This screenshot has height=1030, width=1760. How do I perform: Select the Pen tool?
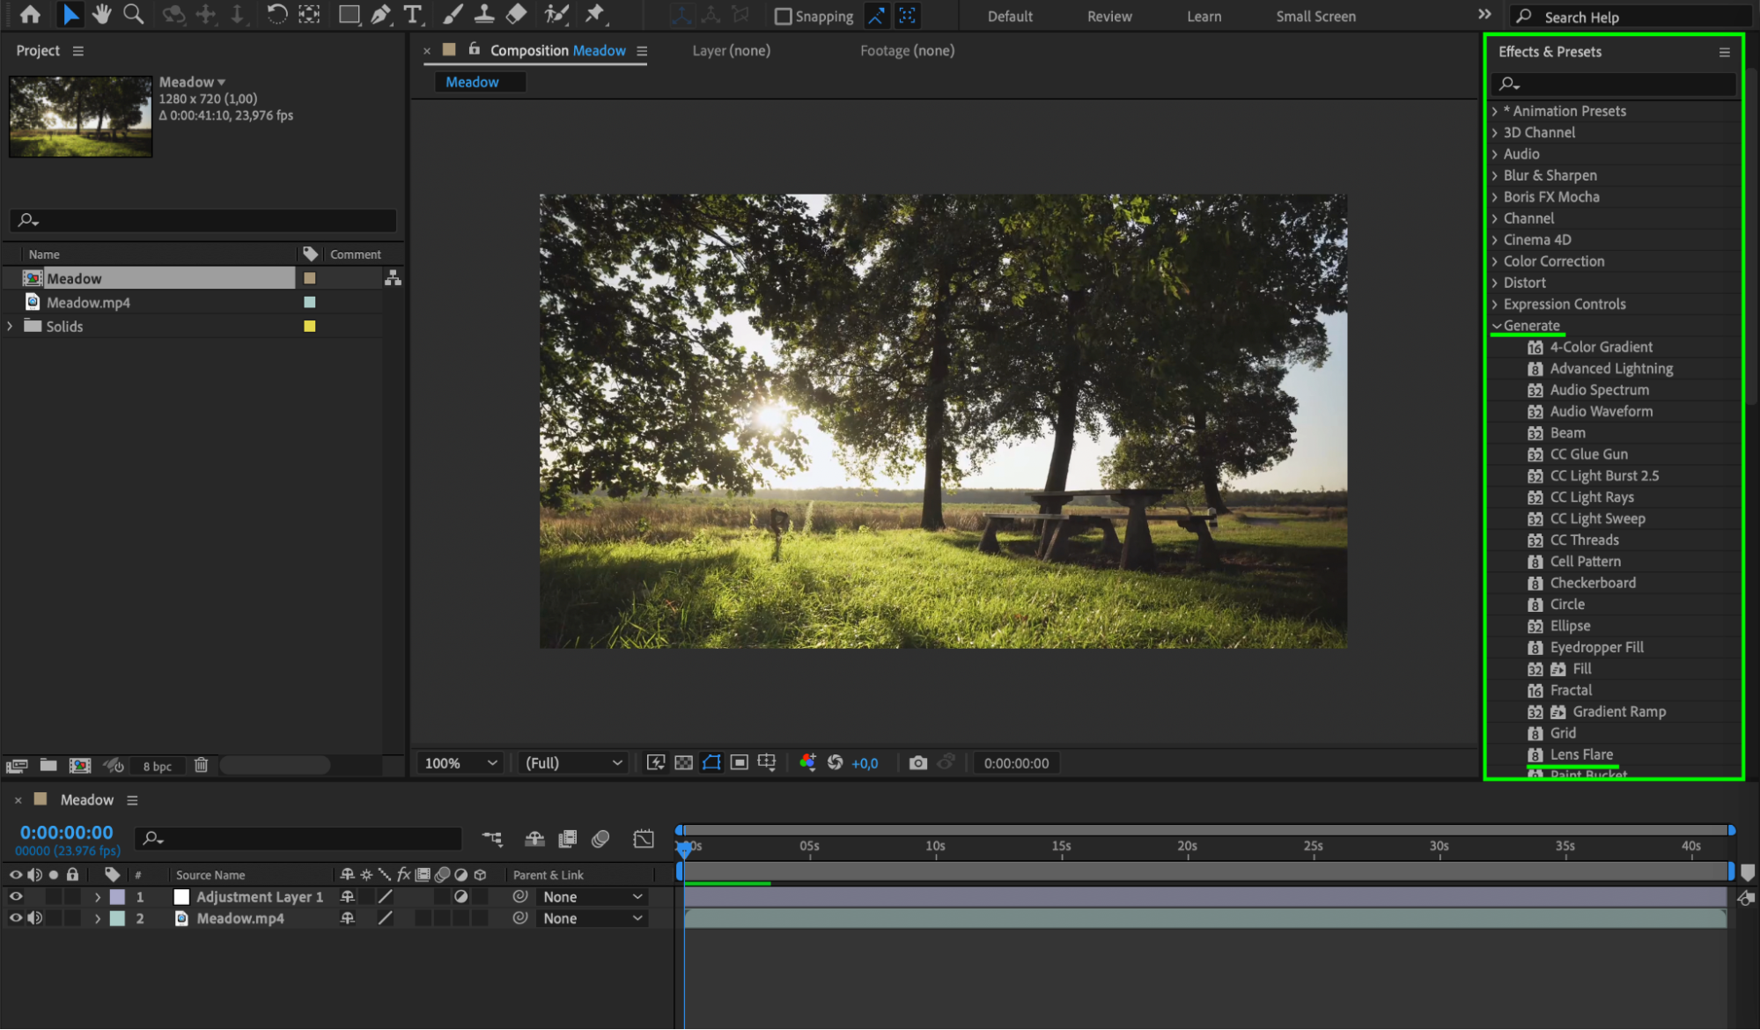[x=380, y=14]
